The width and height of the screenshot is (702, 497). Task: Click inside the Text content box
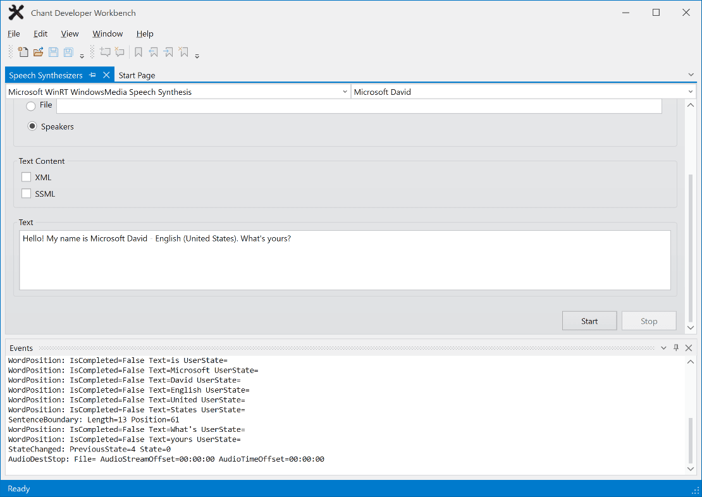(x=345, y=260)
